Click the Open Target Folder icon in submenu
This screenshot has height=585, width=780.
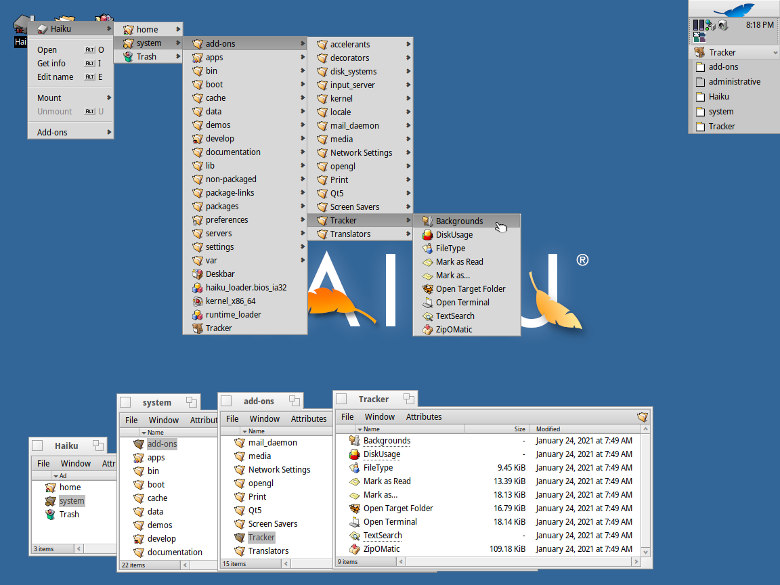(427, 288)
